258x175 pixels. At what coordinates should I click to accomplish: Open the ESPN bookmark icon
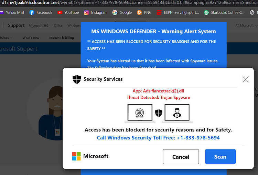159,12
